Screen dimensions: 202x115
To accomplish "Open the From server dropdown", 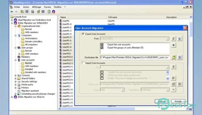I will 167,39.
